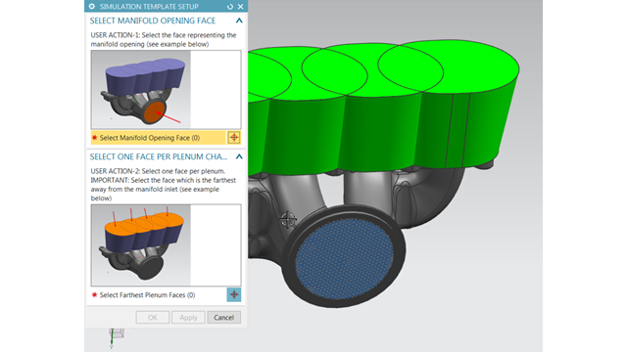Collapse the Select One Face Per Plenum section
The width and height of the screenshot is (627, 352).
point(239,156)
